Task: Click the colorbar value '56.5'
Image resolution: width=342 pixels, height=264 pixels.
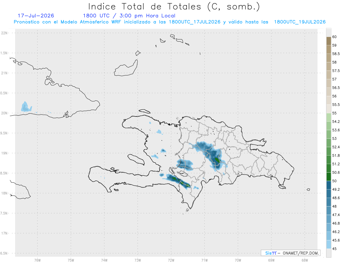Action: (x=336, y=88)
